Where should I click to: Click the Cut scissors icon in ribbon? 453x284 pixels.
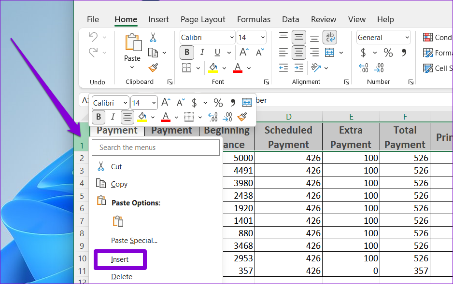pyautogui.click(x=153, y=38)
